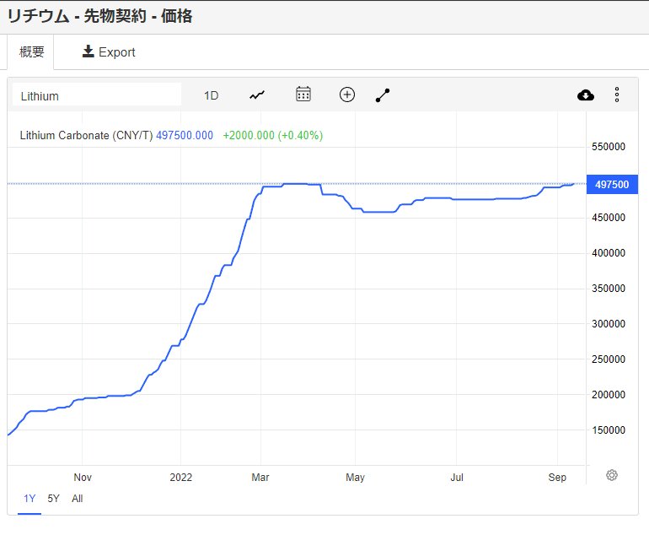Click the Lithium Carbonate (CNY/T) legend text
The image size is (649, 535).
(87, 136)
